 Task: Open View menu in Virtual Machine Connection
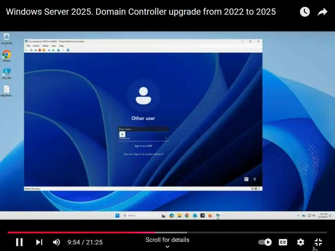click(54, 46)
